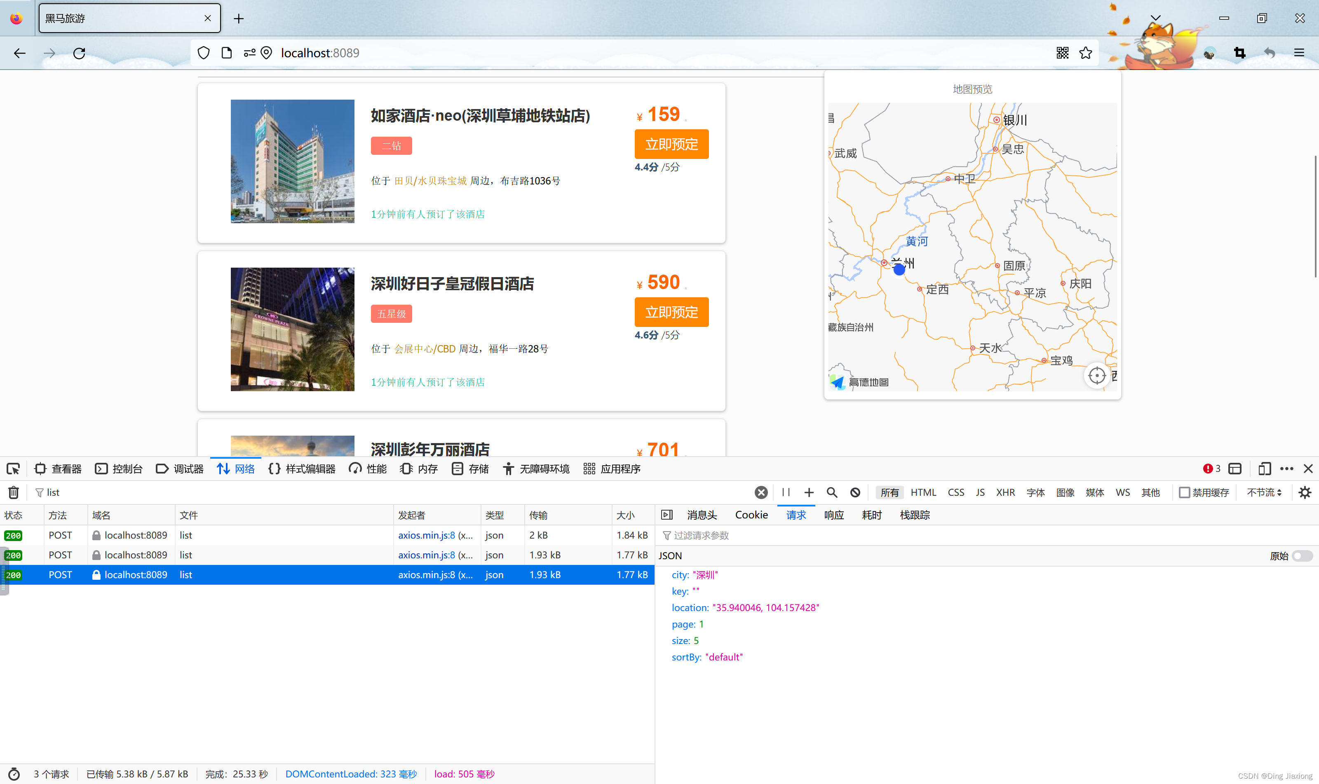Clear network log with trash icon
1319x784 pixels.
pos(14,492)
